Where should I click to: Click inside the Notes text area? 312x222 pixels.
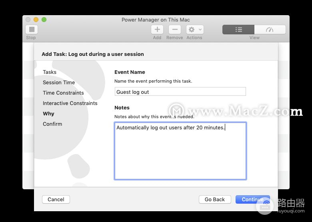point(180,152)
